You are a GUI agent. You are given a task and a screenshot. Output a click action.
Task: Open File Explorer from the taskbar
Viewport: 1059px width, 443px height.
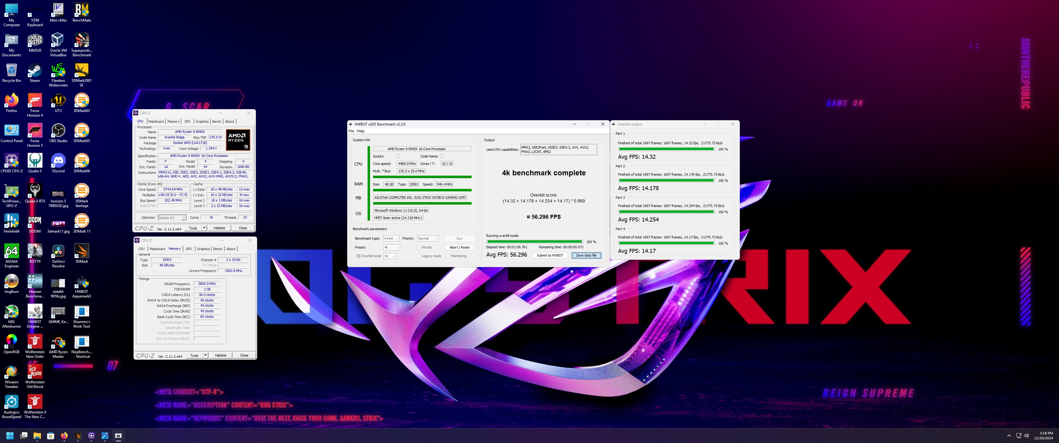37,436
